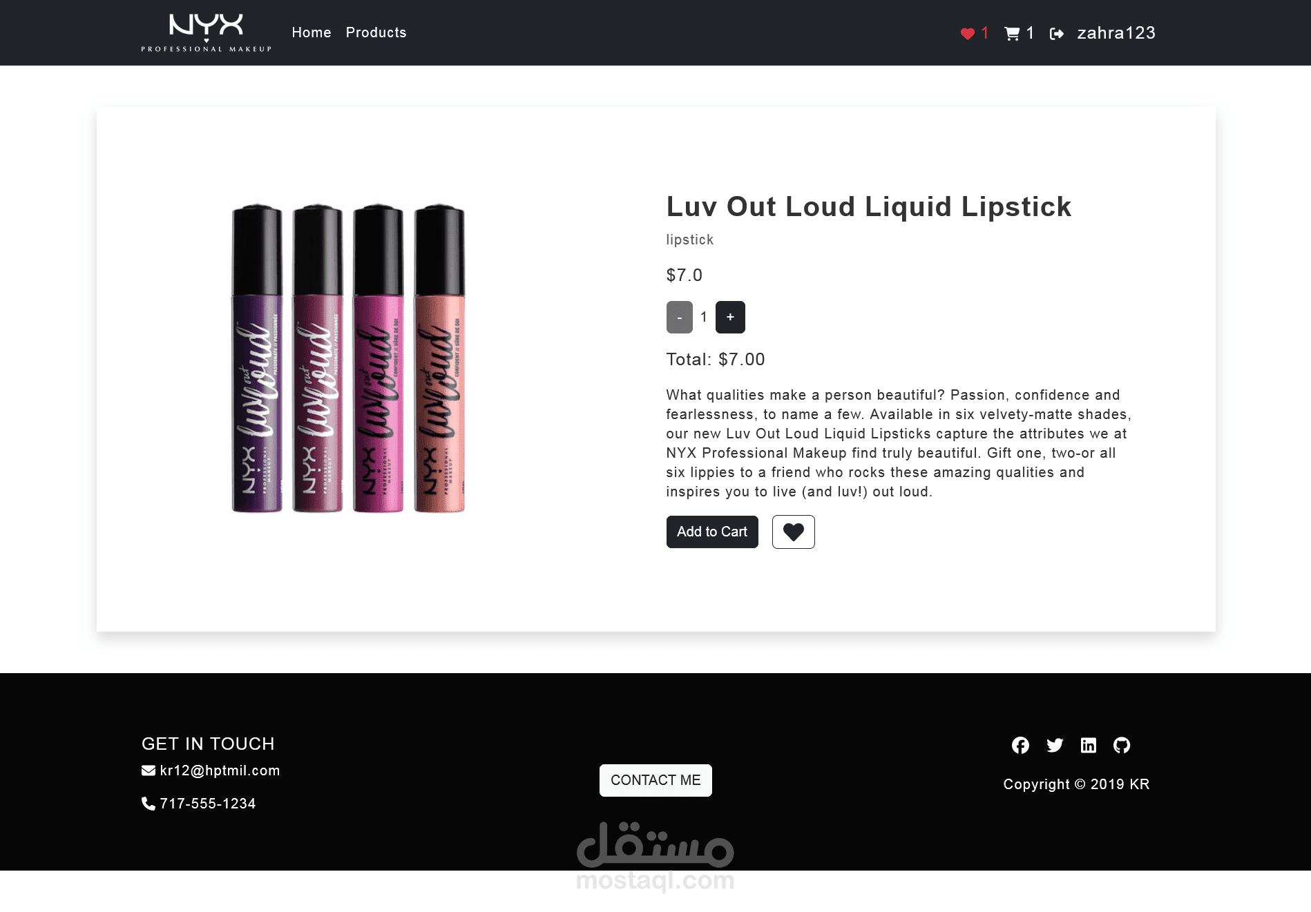
Task: Click the 717-555-1234 phone number
Action: 208,804
